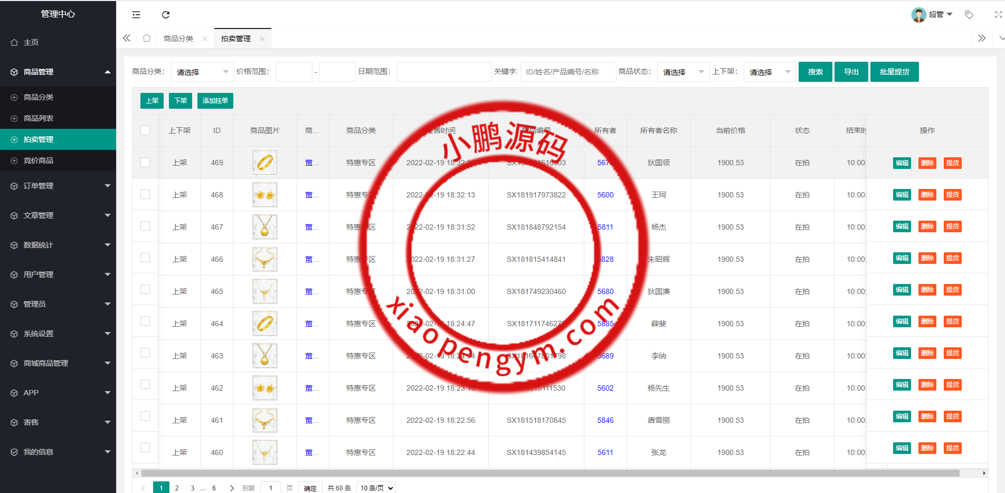Open 竞价商品 in the sidebar

(39, 160)
